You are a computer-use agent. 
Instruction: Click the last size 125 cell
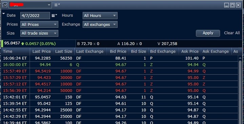pos(64,104)
